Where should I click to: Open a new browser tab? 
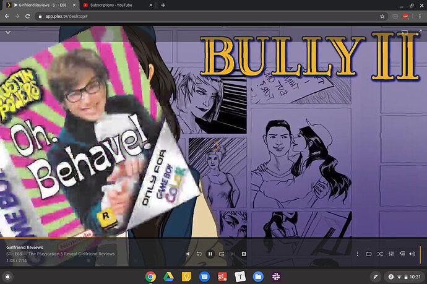163,5
